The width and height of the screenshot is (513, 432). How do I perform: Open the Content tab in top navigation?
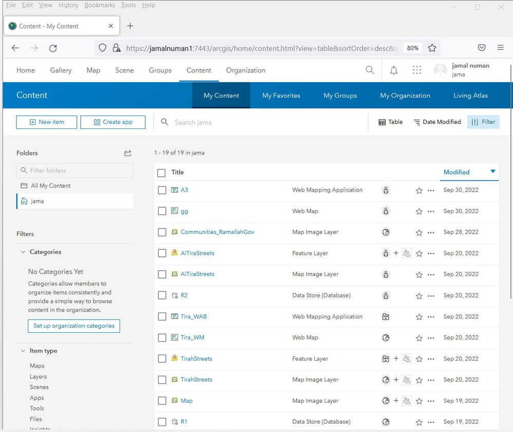coord(199,70)
